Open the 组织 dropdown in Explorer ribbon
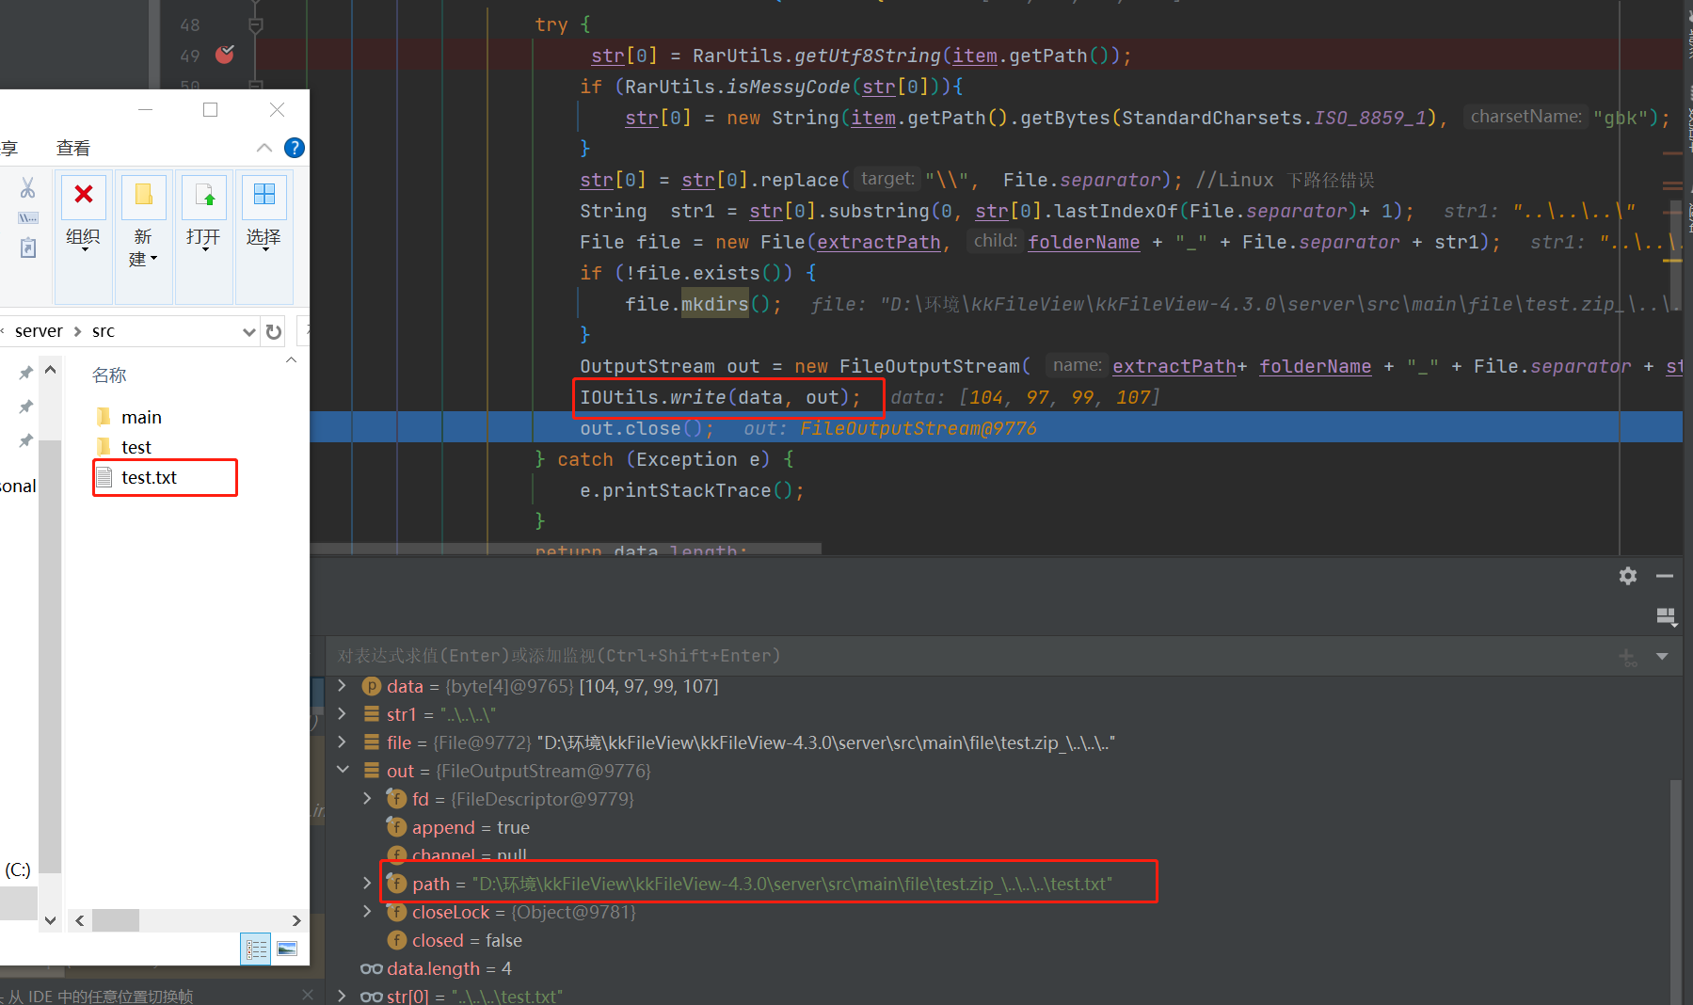Viewport: 1693px width, 1005px height. (x=83, y=239)
